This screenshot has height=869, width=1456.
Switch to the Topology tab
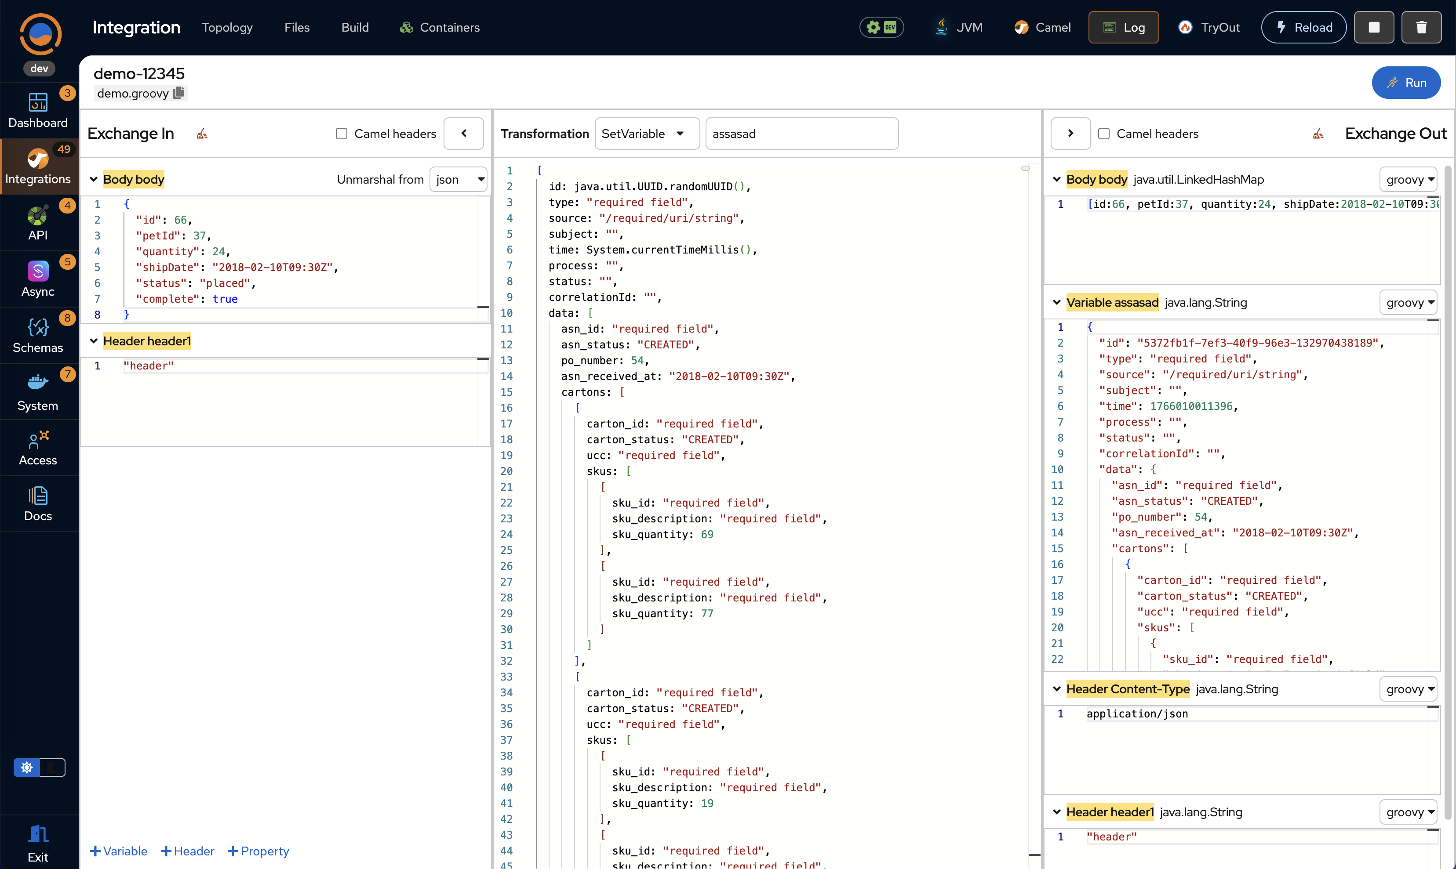[x=227, y=27]
